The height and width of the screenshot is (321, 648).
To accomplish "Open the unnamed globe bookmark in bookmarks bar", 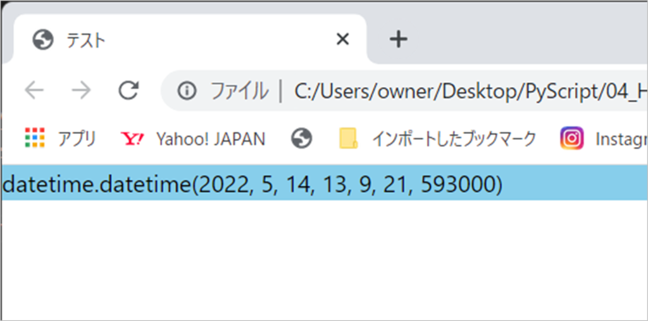I will point(301,138).
